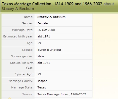Click the marriage date 26 Oct 2000

[x=46, y=30]
